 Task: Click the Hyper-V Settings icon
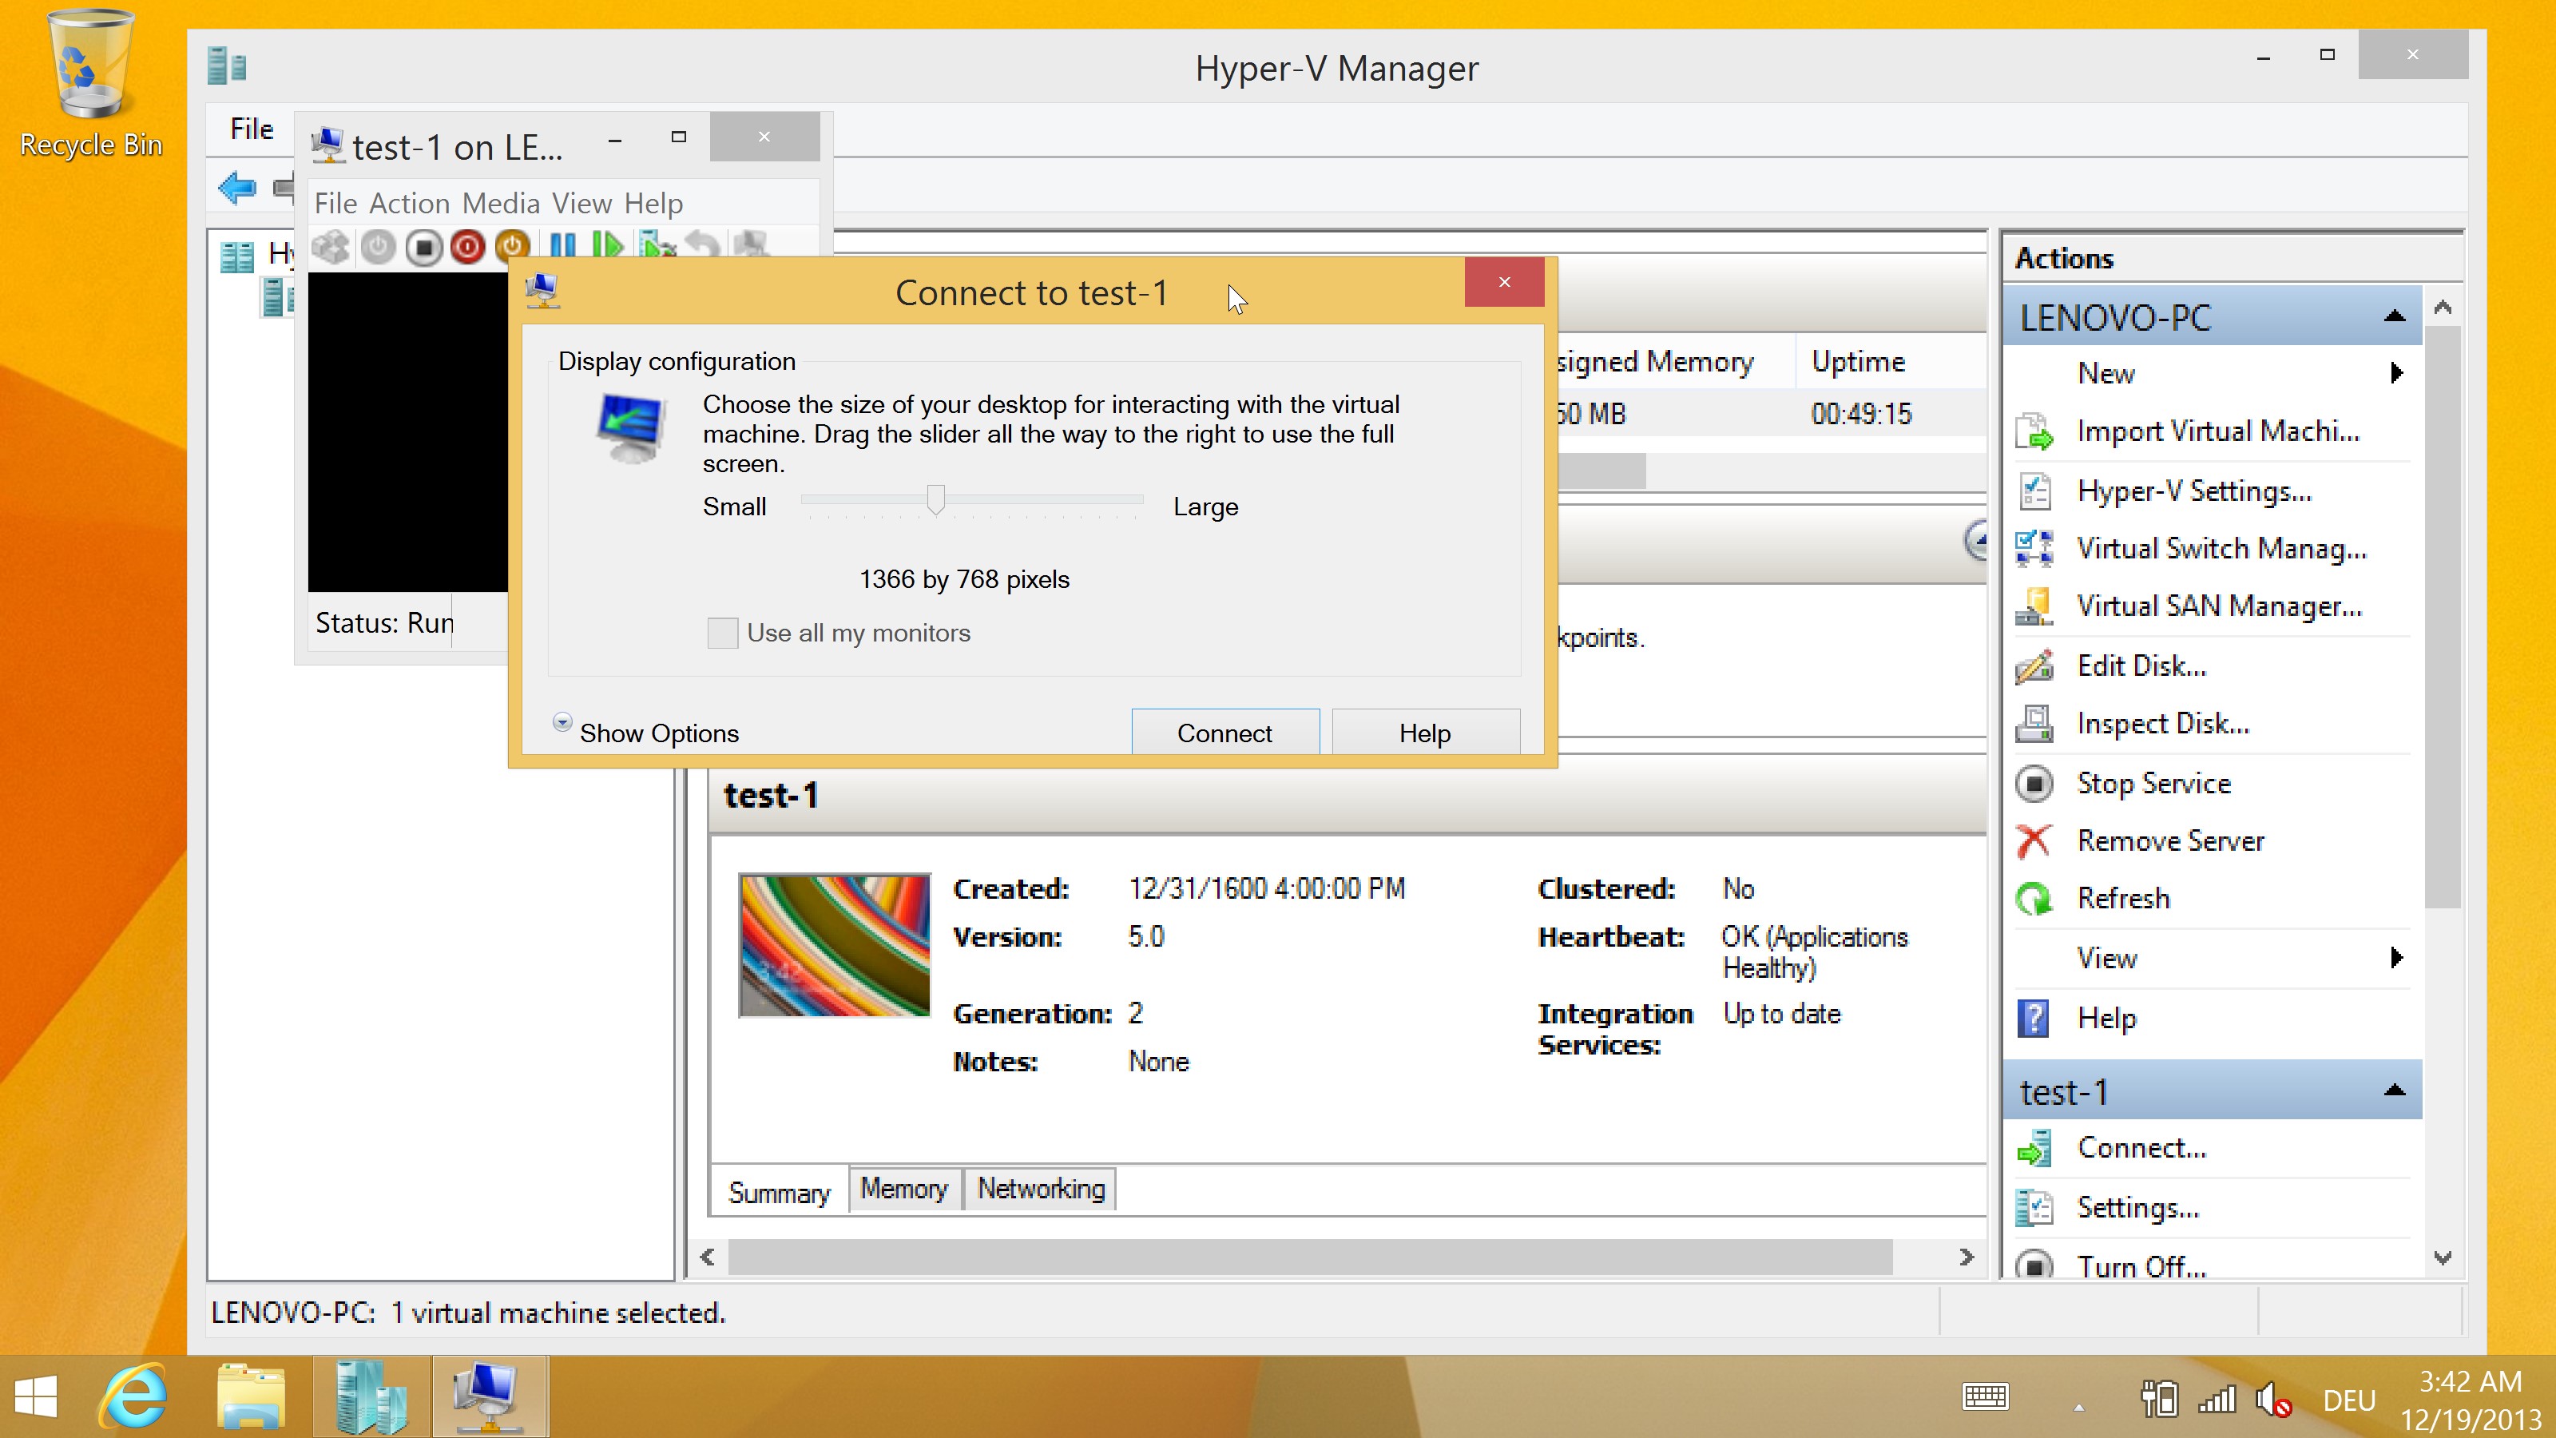(2034, 491)
